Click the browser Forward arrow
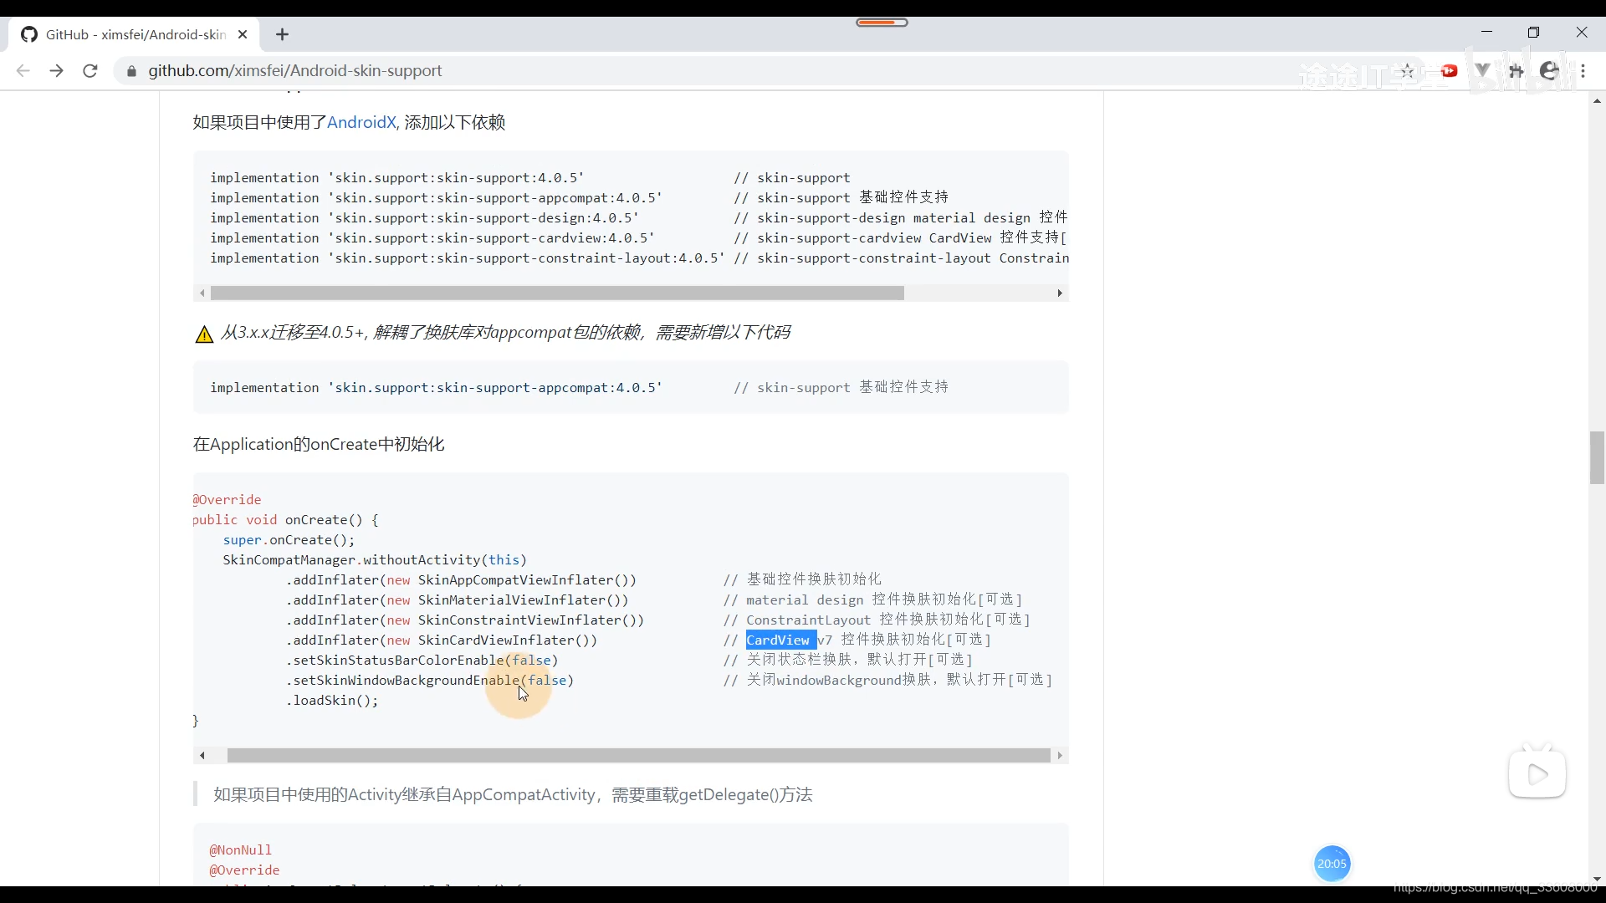 tap(56, 71)
